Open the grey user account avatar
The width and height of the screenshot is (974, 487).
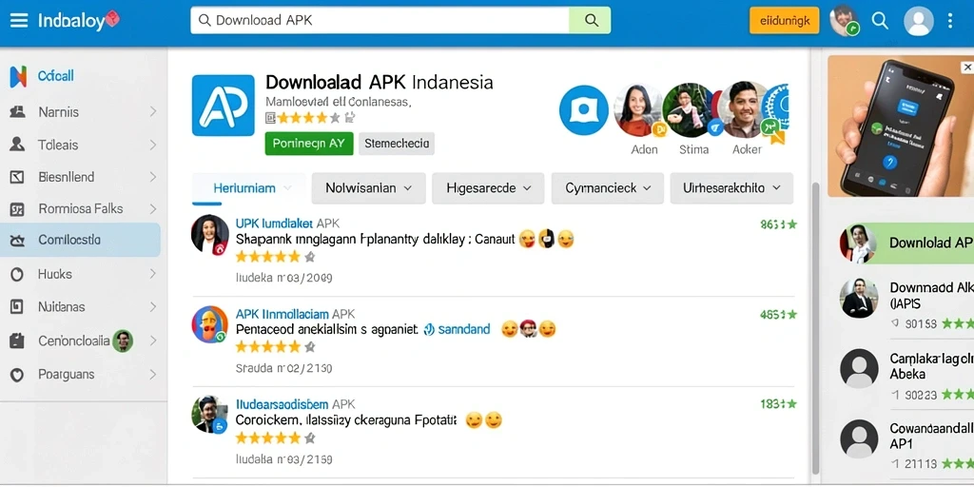coord(918,21)
